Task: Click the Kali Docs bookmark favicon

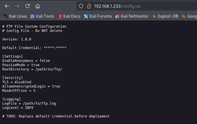Action: (x=60, y=16)
